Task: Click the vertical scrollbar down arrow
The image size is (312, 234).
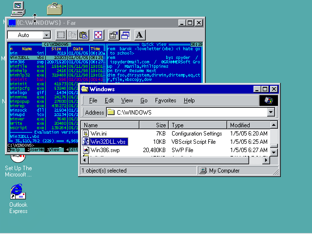Action: [x=274, y=153]
